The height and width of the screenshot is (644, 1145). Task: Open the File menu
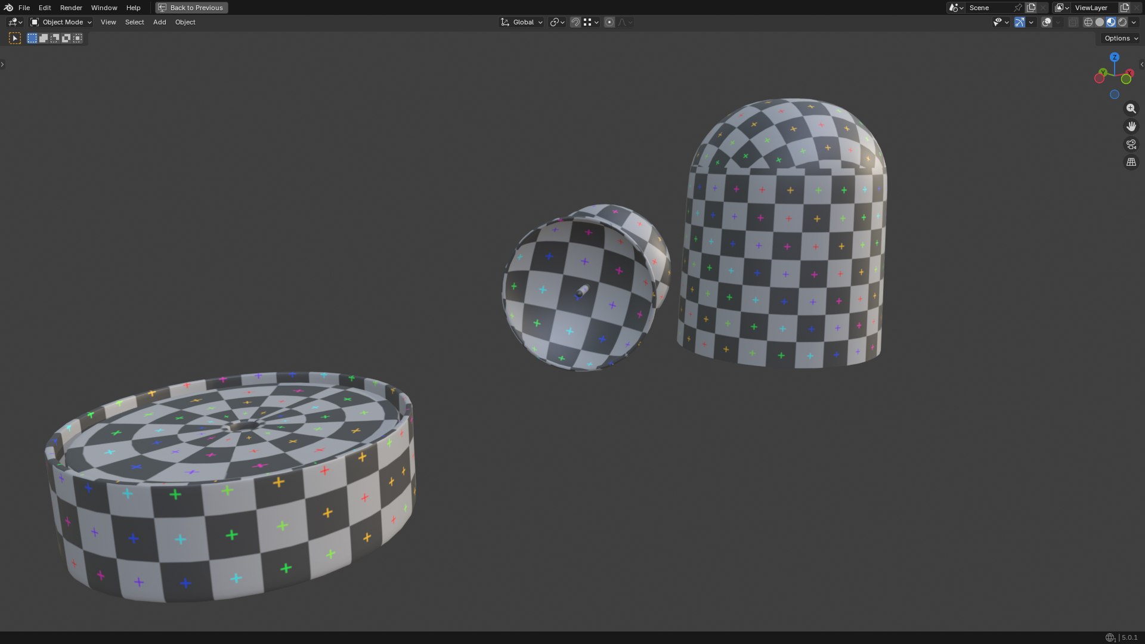24,8
